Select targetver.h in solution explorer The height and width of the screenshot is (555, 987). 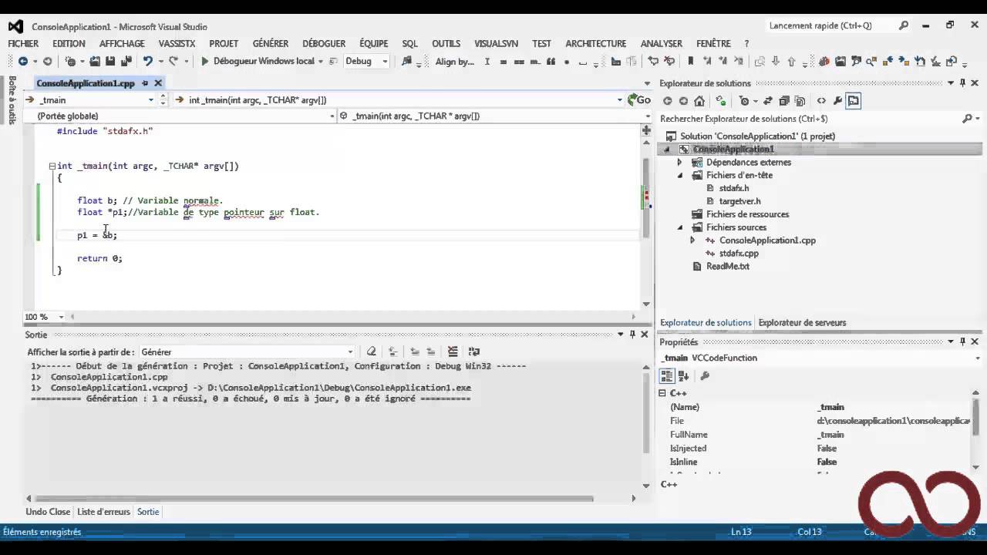739,201
